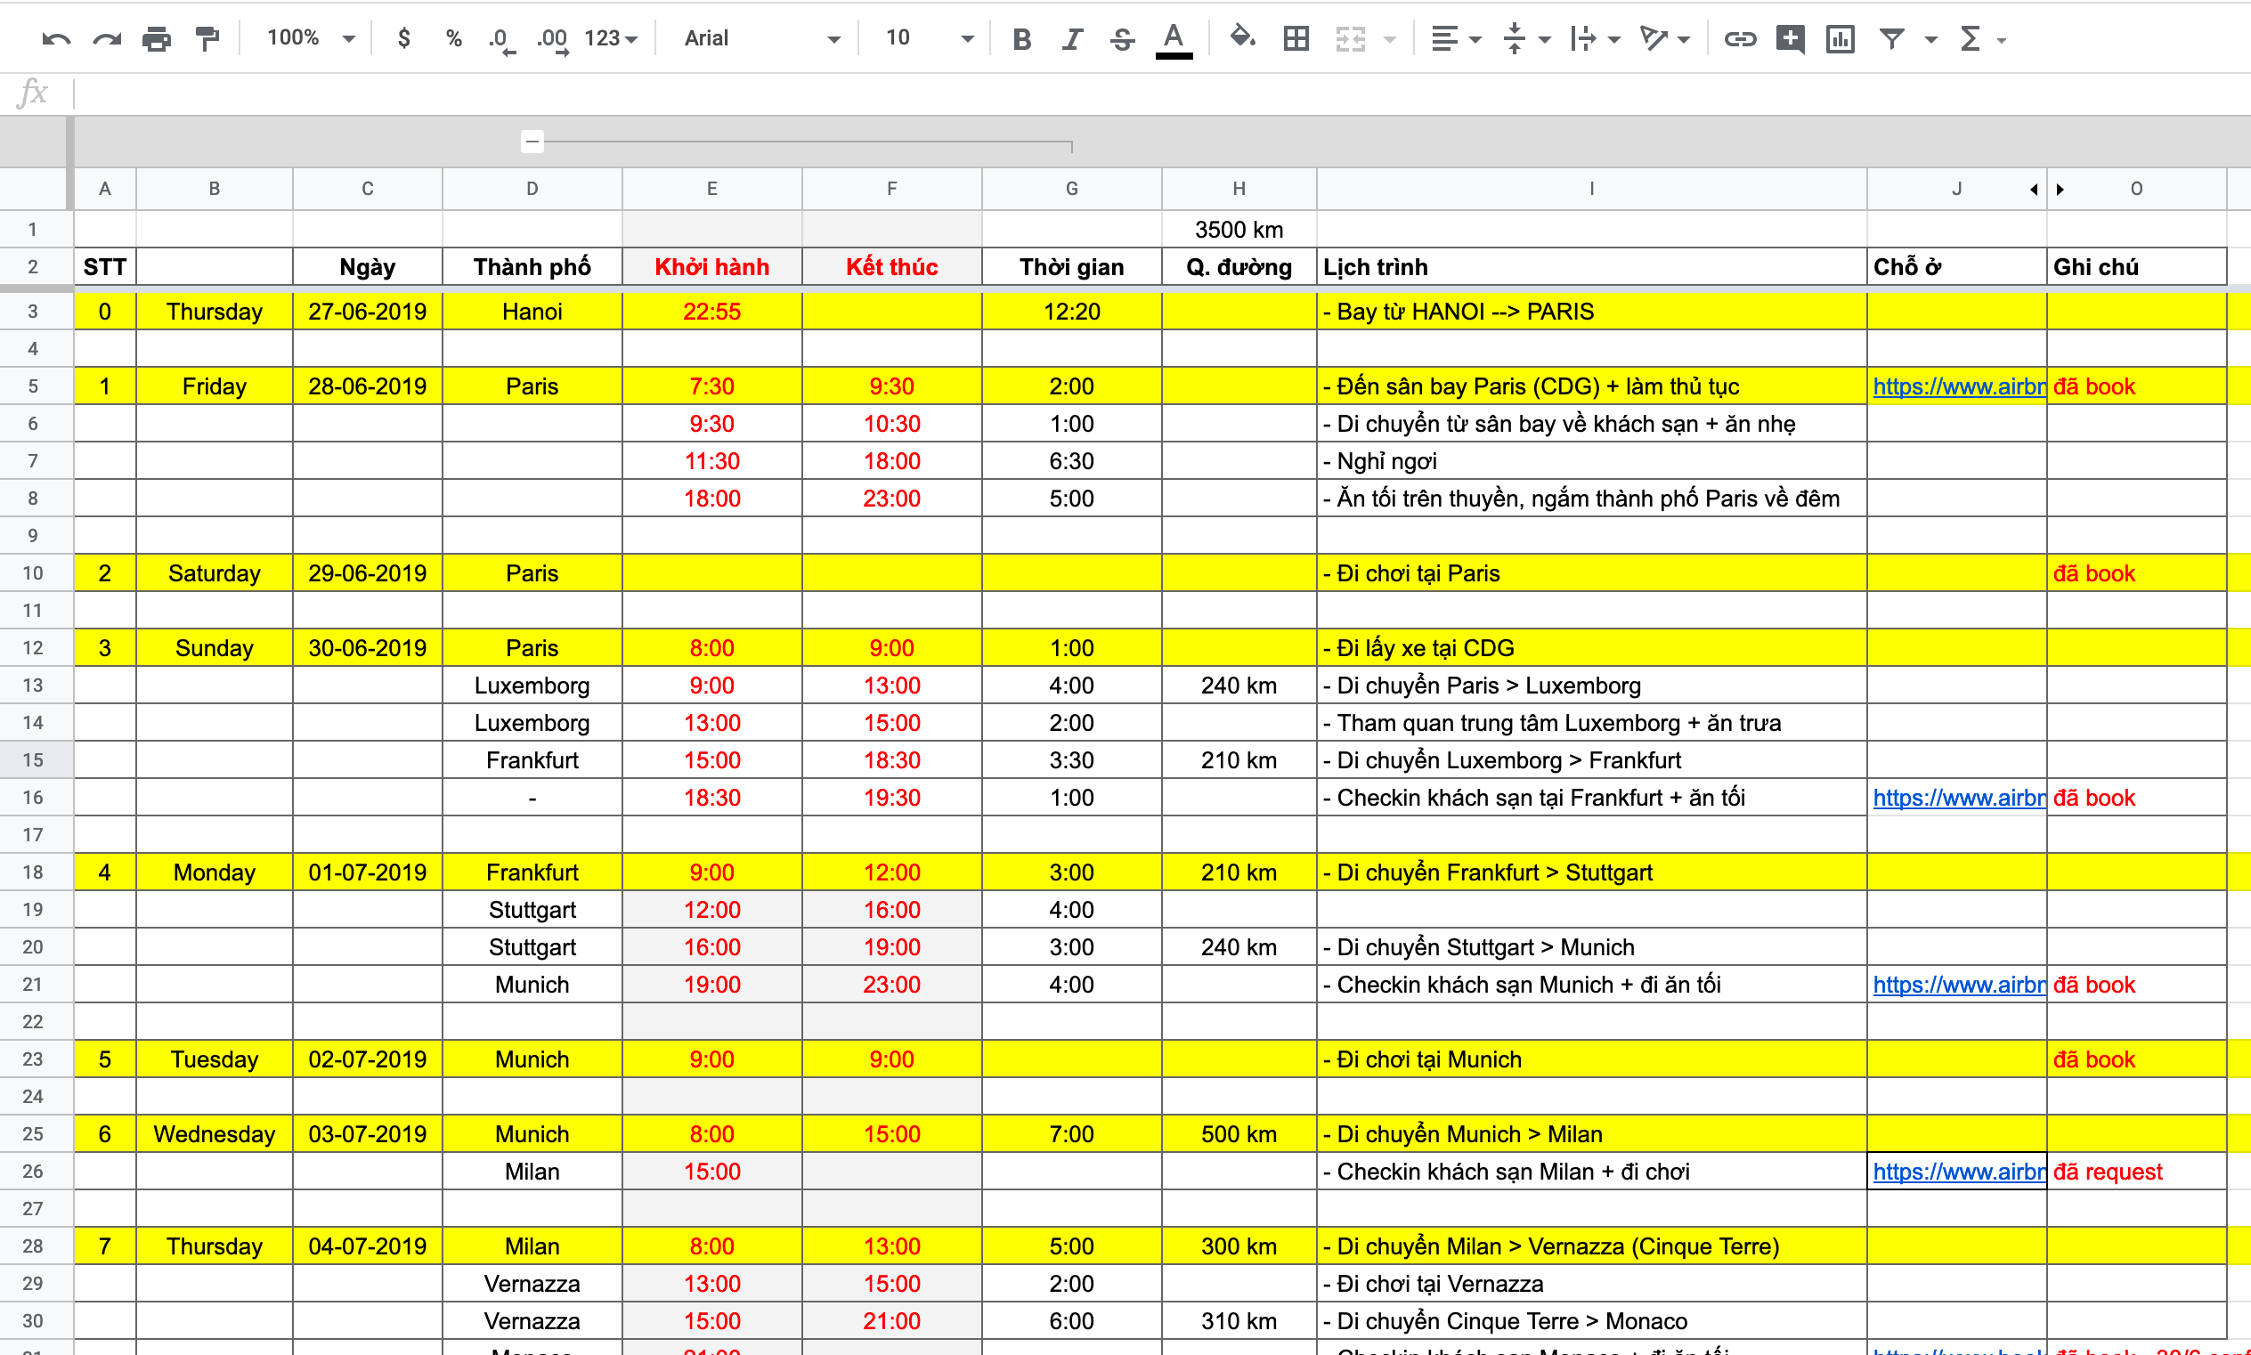Image resolution: width=2251 pixels, height=1355 pixels.
Task: Select the '- Nghỉ ngơi' cell
Action: pyautogui.click(x=1591, y=461)
